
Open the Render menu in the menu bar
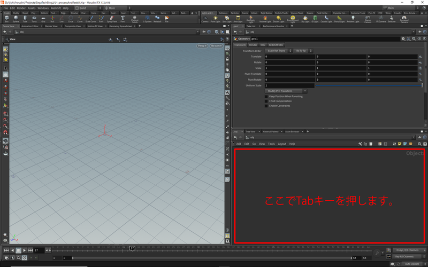(x=21, y=8)
